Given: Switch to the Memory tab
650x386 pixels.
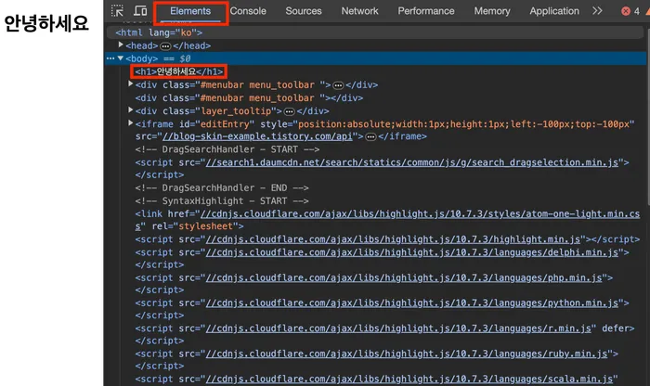Looking at the screenshot, I should pos(492,11).
